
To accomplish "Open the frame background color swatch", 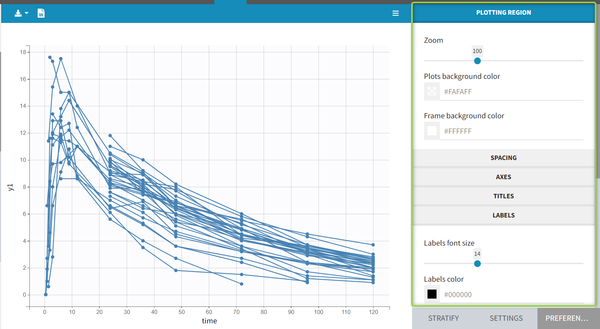I will click(x=432, y=131).
